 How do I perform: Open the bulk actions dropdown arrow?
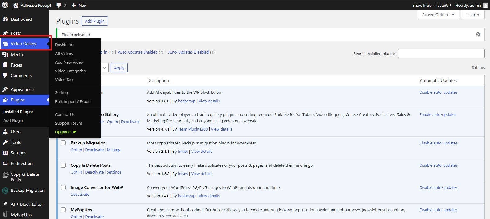coord(104,68)
